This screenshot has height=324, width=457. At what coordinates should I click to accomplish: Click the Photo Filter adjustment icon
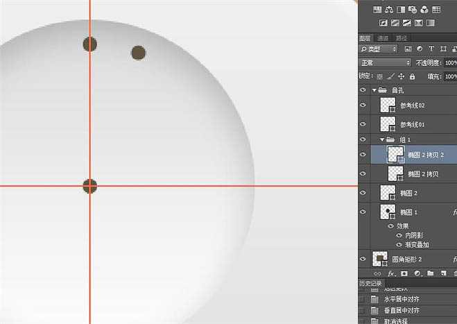[413, 10]
